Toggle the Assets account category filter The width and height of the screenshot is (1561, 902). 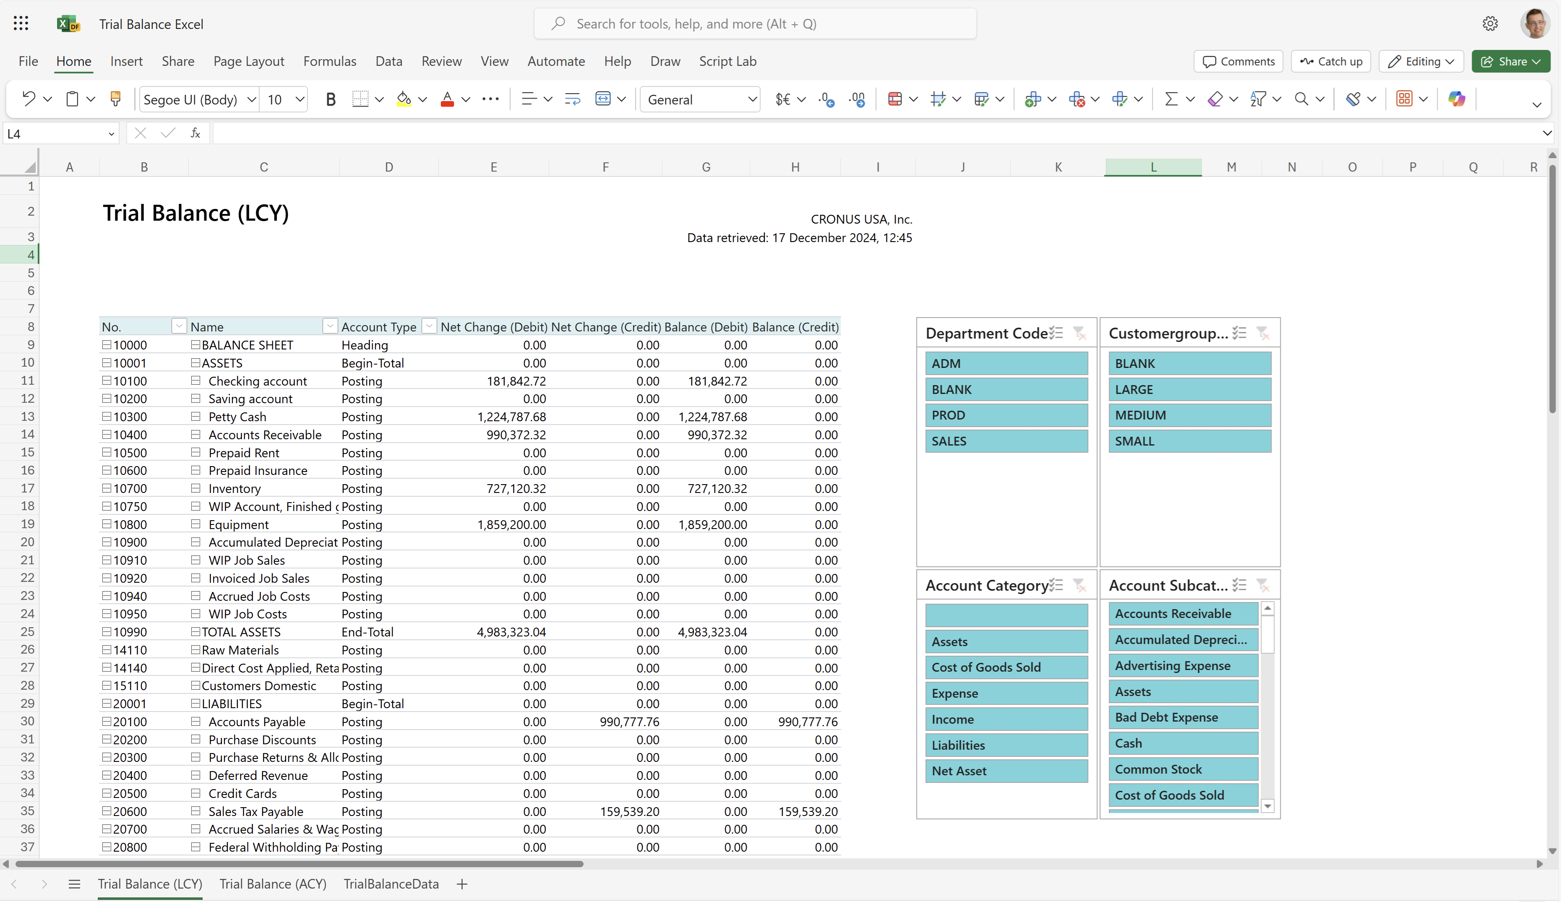click(x=1005, y=641)
